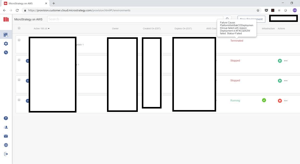The image size is (300, 164).
Task: Click the wrench tools icon in the sidebar
Action: pyautogui.click(x=6, y=52)
